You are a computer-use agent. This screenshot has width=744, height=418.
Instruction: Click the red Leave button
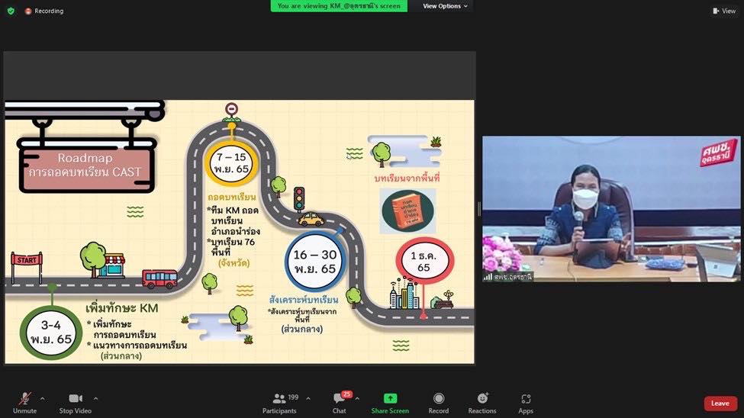click(720, 404)
